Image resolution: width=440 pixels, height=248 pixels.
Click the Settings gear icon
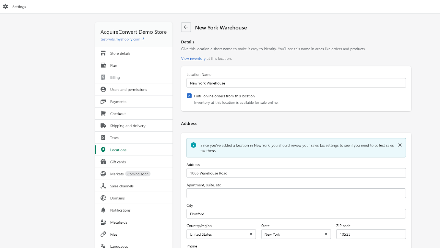point(5,7)
